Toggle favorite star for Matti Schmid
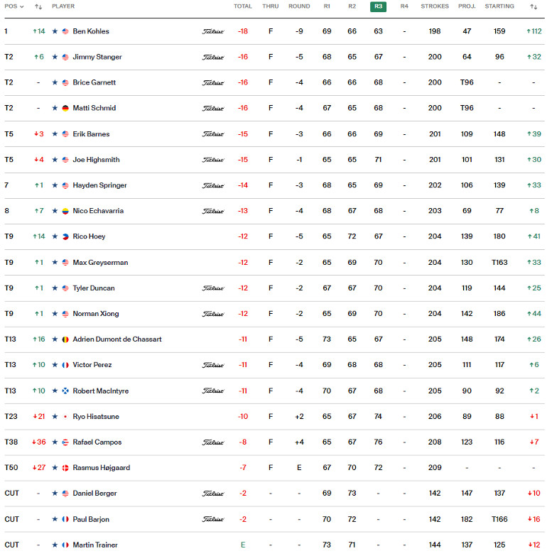 coord(55,108)
